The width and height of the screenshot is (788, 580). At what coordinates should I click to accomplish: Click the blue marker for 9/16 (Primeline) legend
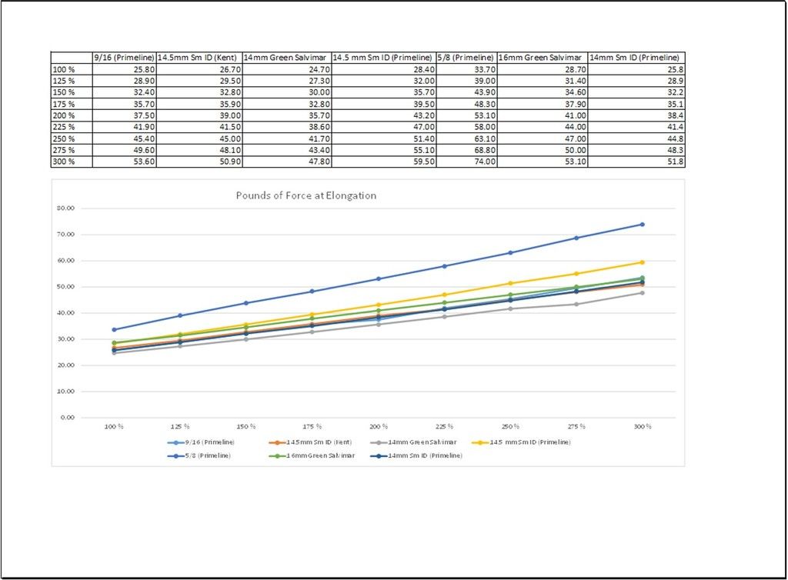tap(175, 442)
